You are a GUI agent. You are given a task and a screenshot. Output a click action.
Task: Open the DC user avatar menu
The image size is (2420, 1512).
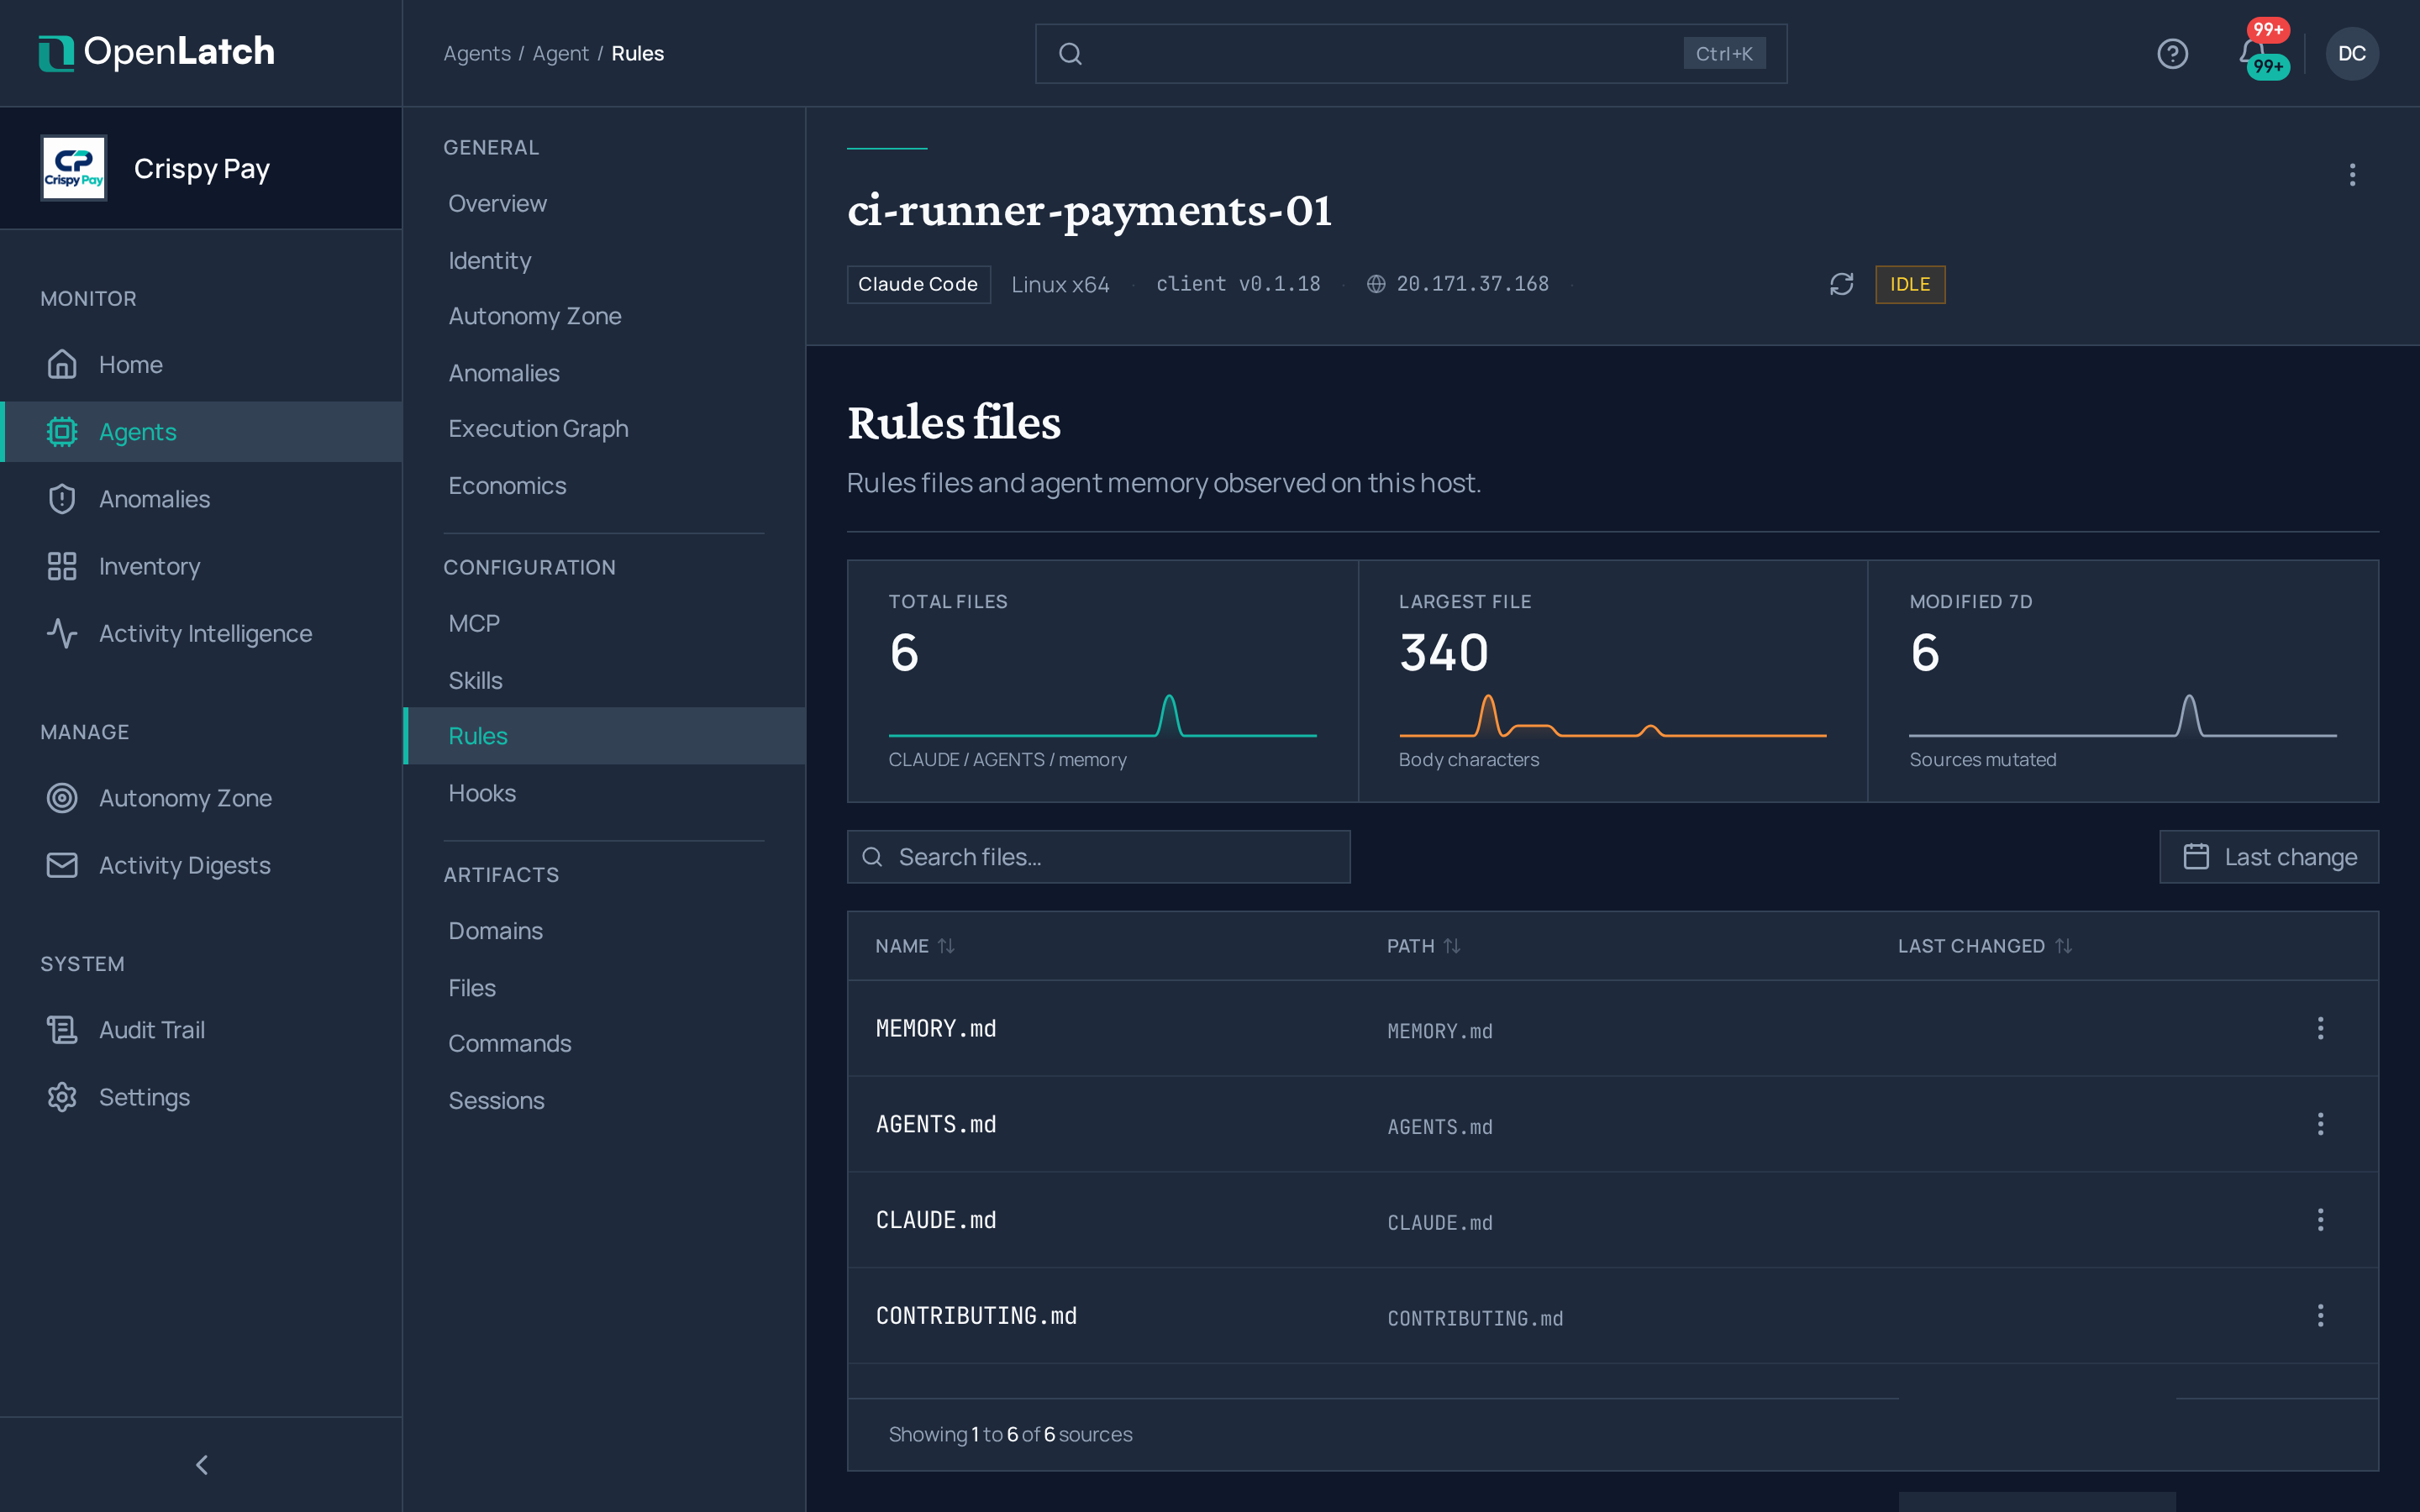coord(2351,53)
